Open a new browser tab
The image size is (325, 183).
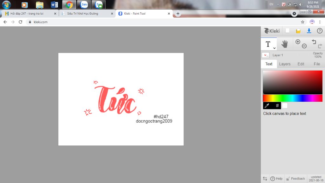pos(178,13)
